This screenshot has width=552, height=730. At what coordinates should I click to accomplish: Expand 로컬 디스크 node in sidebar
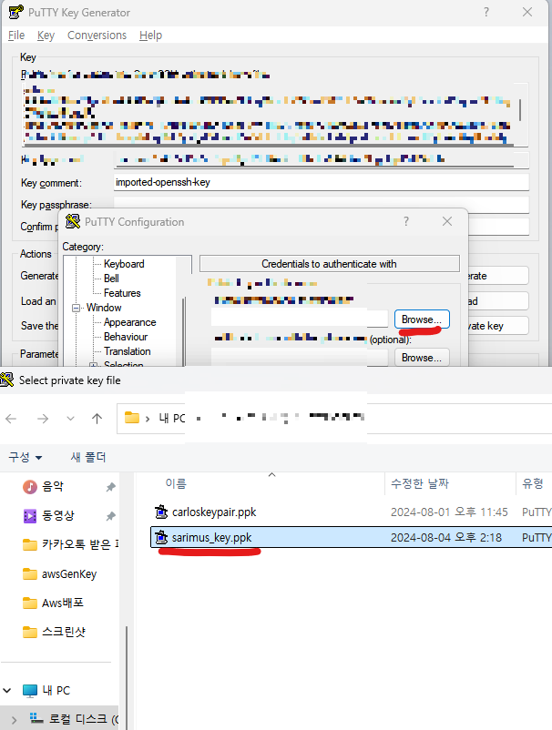(14, 720)
